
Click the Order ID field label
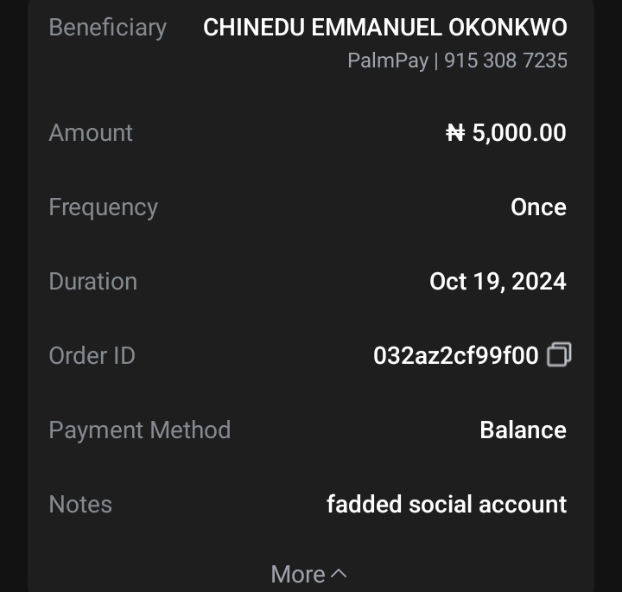coord(92,355)
